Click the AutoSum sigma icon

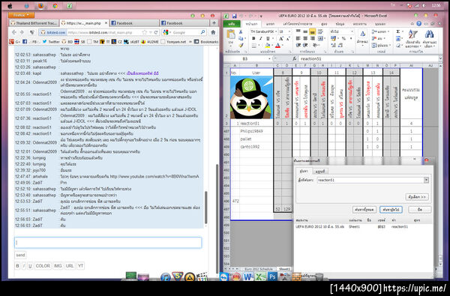398,31
